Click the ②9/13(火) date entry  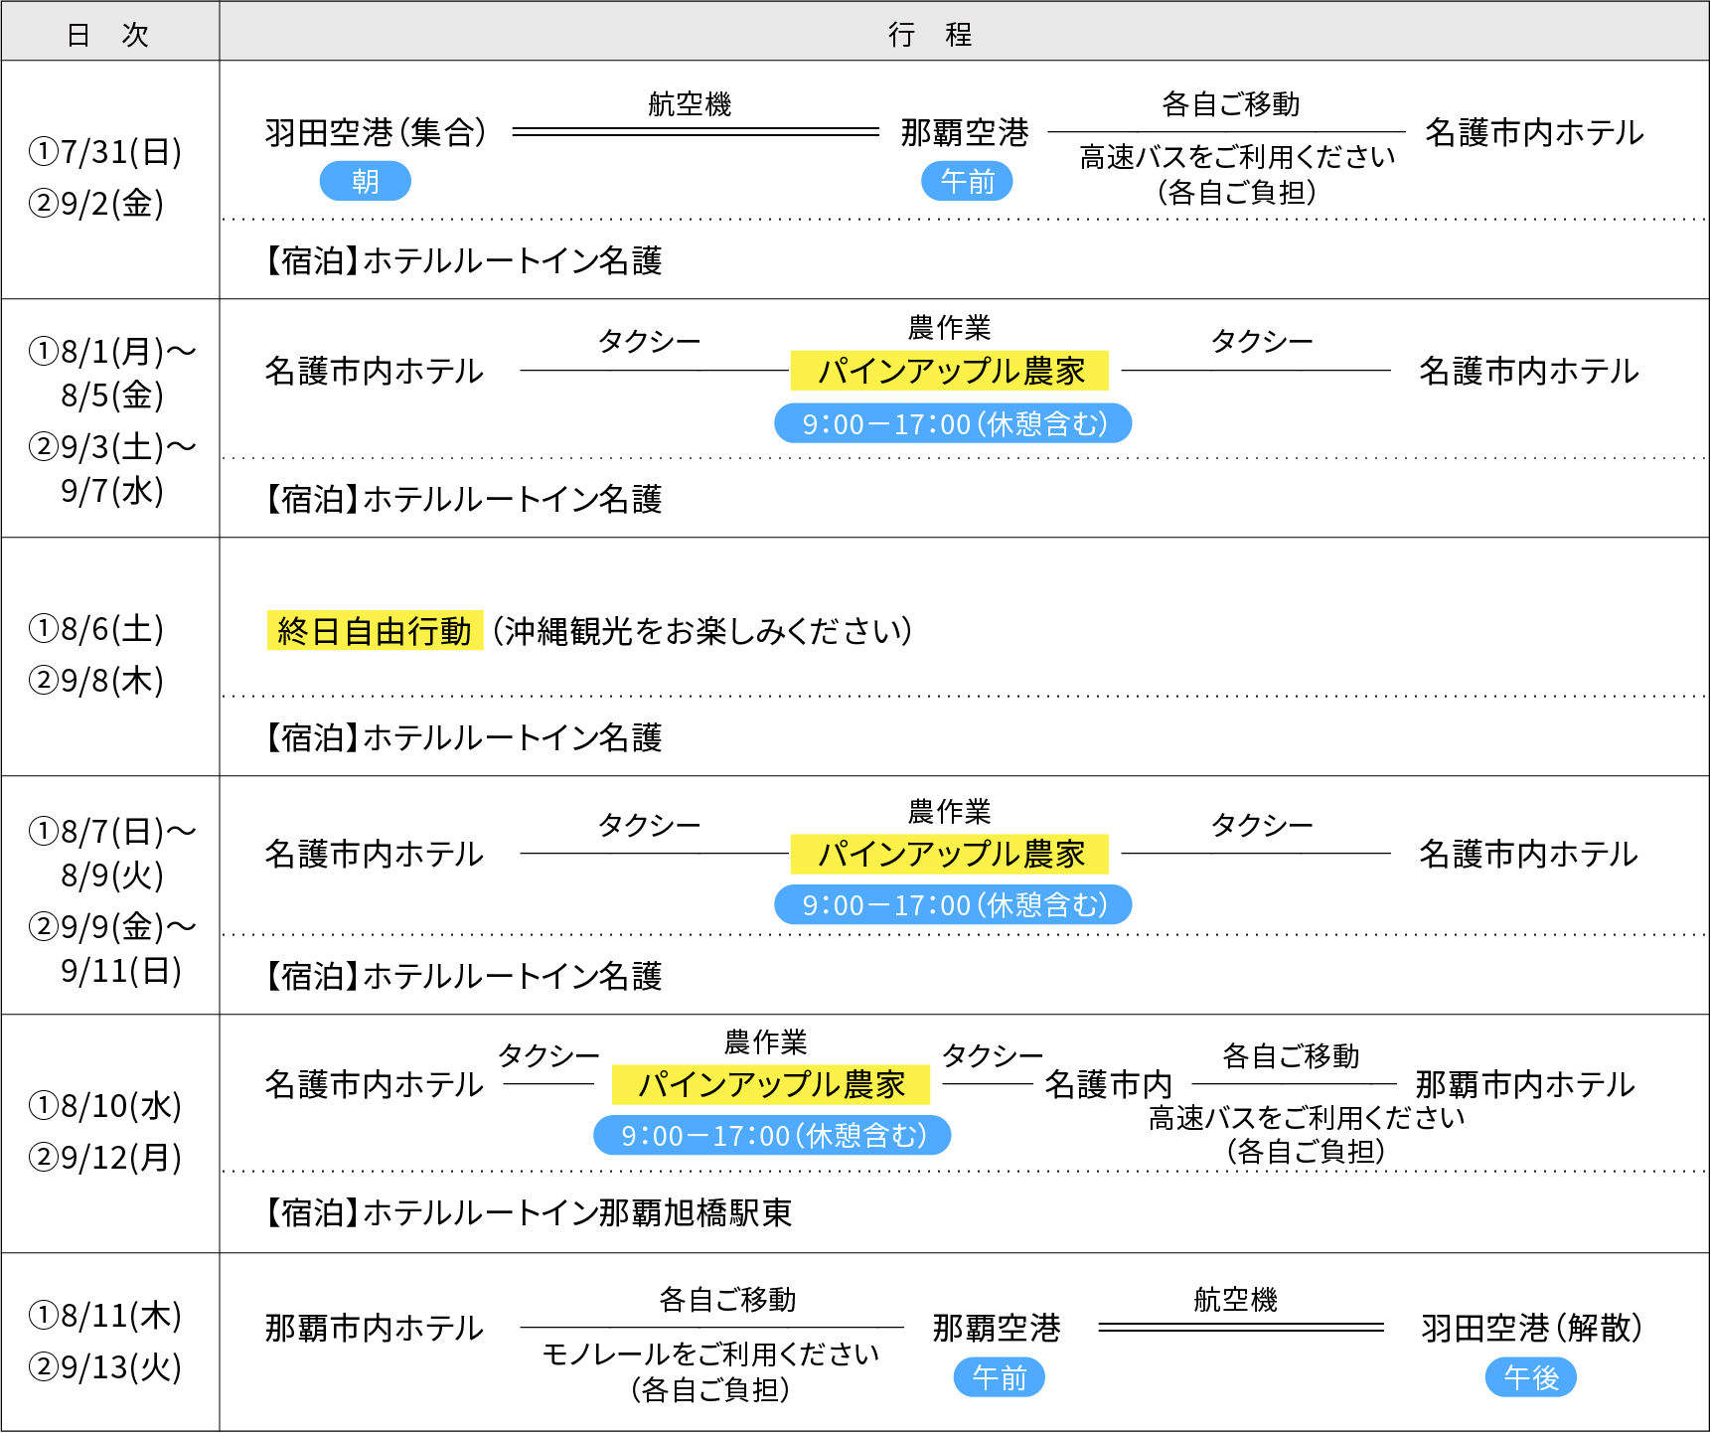coord(105,1367)
